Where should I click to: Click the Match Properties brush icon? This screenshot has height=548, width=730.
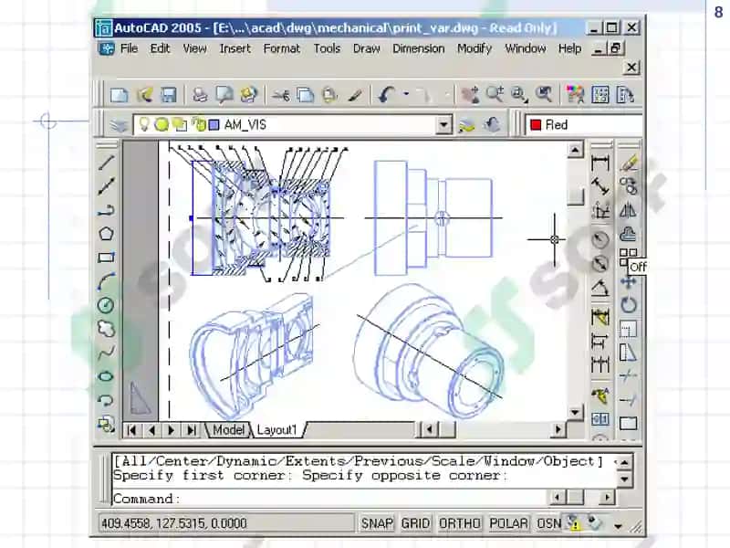coord(355,95)
